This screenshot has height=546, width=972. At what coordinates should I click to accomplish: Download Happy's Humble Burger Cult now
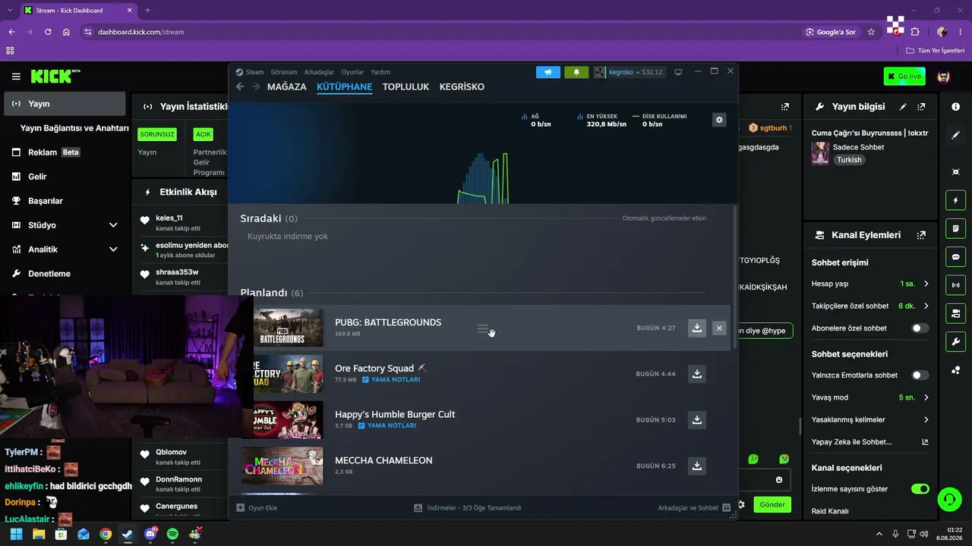tap(697, 419)
